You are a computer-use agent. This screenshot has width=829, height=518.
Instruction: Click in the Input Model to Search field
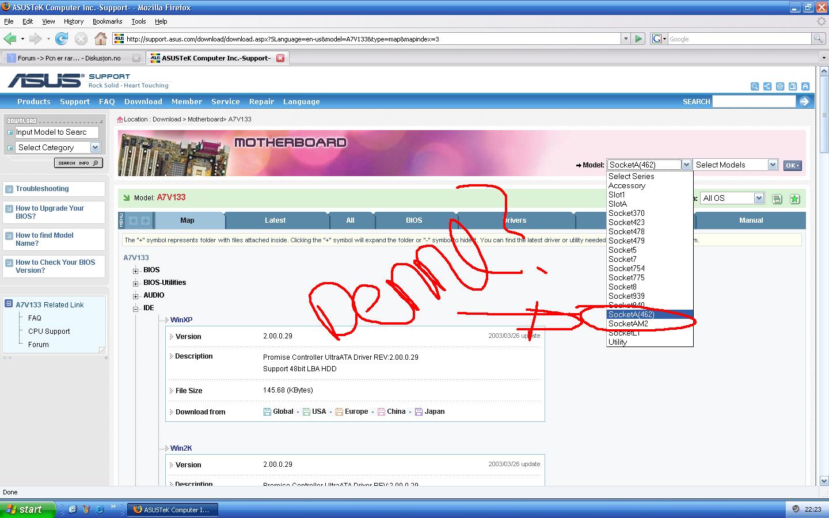tap(56, 132)
